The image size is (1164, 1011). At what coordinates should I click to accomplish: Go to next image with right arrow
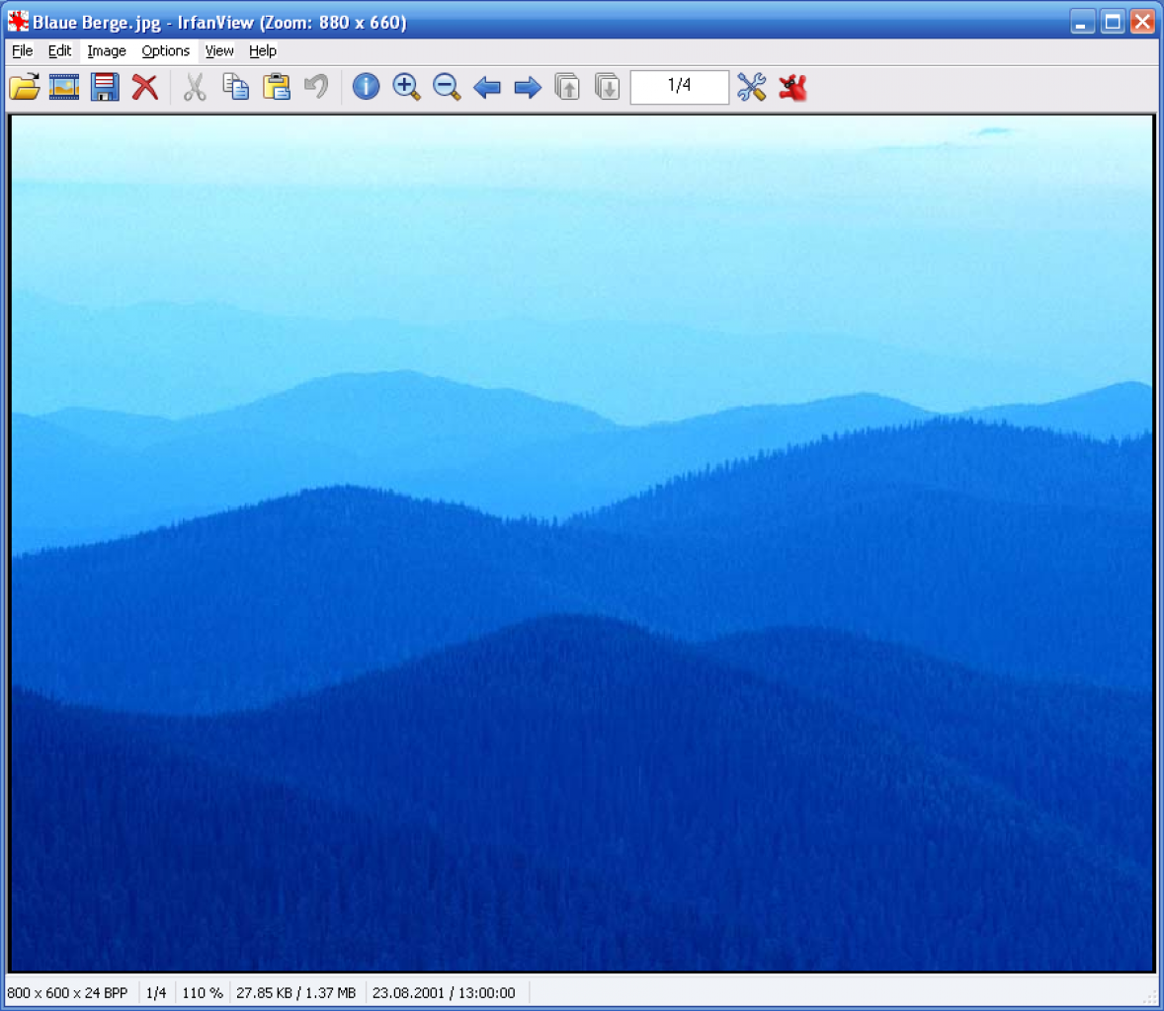point(527,88)
